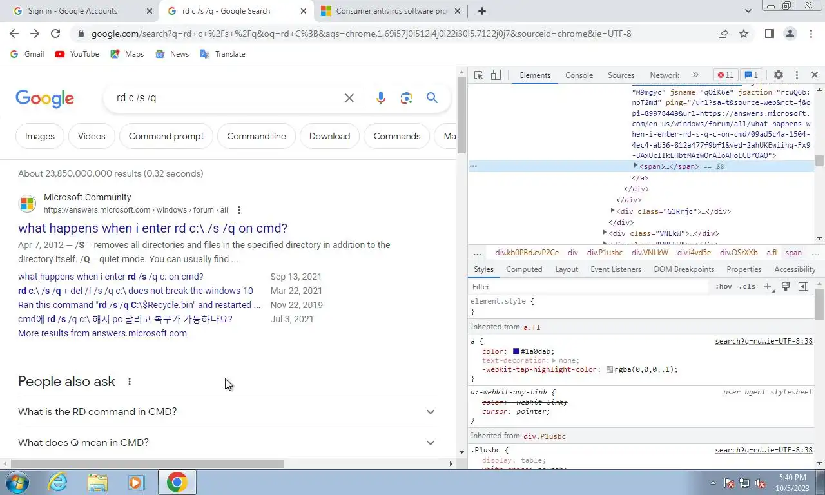This screenshot has height=495, width=825.
Task: Expand 'What is the RD command in CMD?'
Action: pyautogui.click(x=228, y=412)
